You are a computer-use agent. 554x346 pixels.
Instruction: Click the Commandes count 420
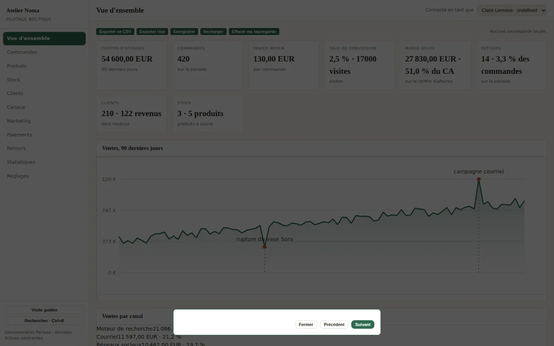point(184,59)
